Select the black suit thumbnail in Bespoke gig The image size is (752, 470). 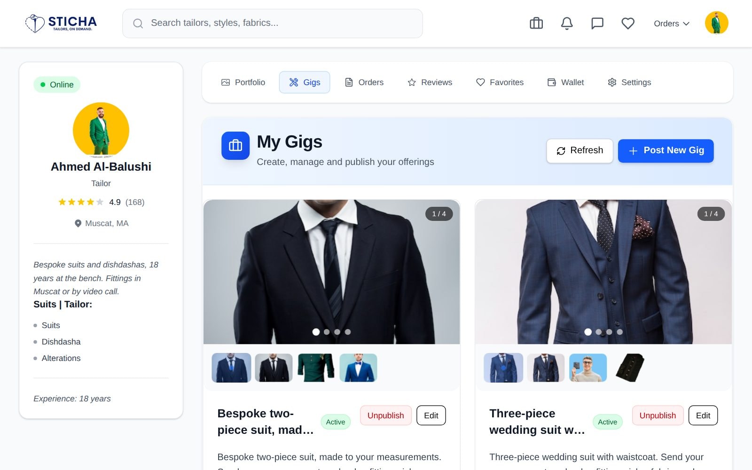(274, 368)
